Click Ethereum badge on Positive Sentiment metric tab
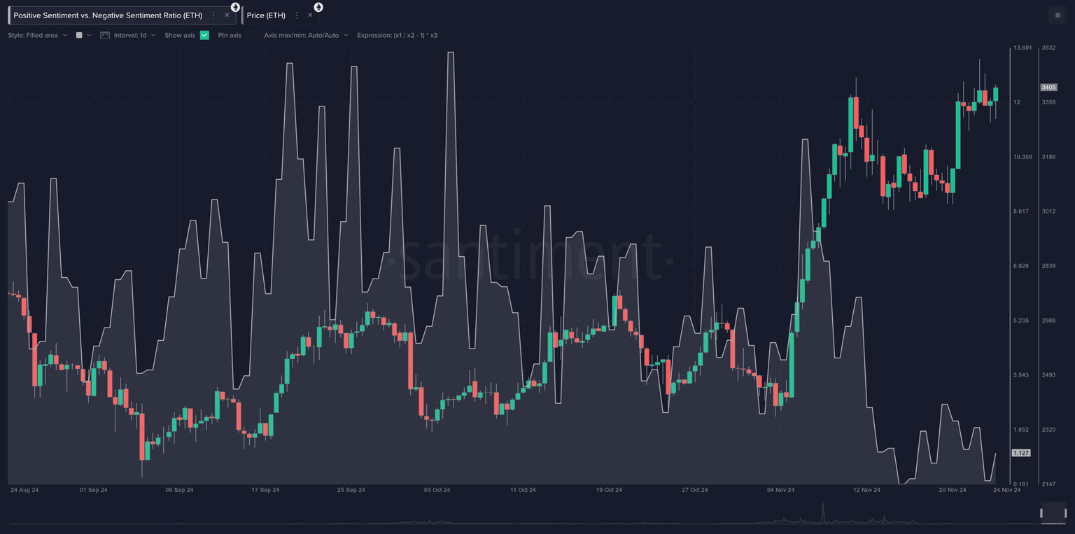The width and height of the screenshot is (1075, 534). pos(235,7)
